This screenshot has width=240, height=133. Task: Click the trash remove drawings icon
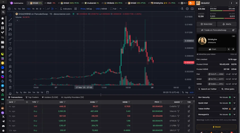pos(10,87)
